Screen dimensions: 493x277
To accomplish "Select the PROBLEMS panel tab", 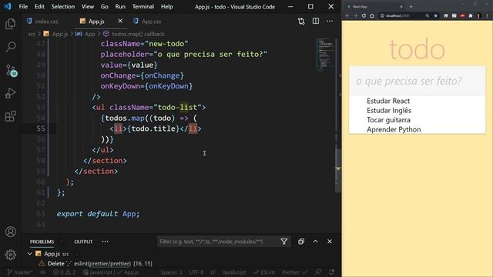I will point(42,242).
